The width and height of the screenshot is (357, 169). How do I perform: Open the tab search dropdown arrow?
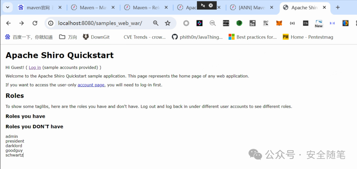8,8
